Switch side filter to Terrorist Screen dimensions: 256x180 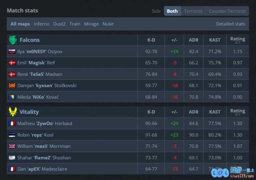(193, 11)
